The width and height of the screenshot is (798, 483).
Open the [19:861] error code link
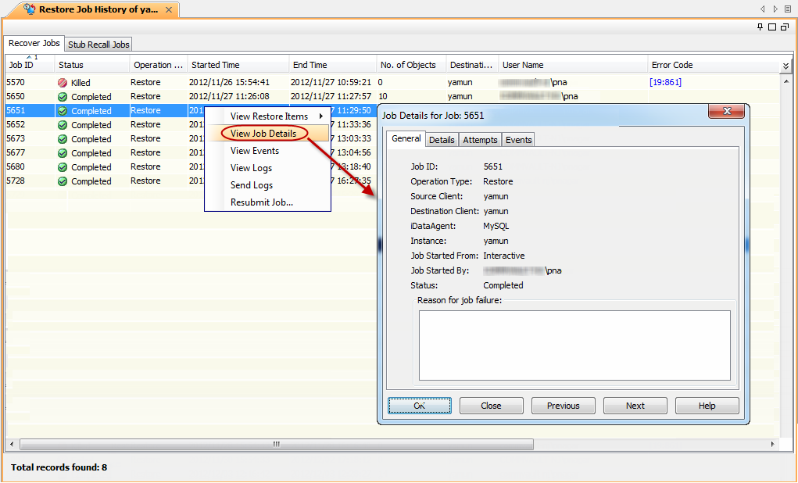[x=665, y=82]
